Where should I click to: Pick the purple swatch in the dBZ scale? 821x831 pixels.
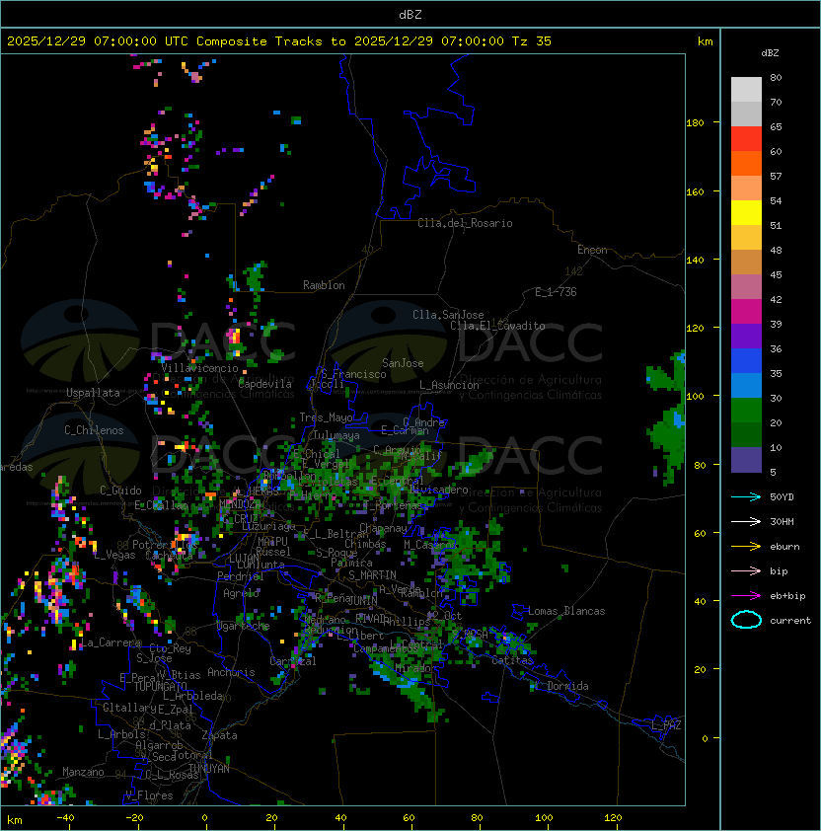click(746, 336)
